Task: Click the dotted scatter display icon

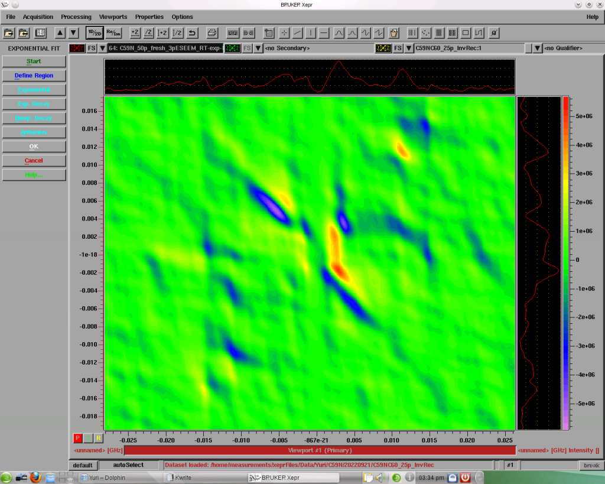Action: (425, 33)
